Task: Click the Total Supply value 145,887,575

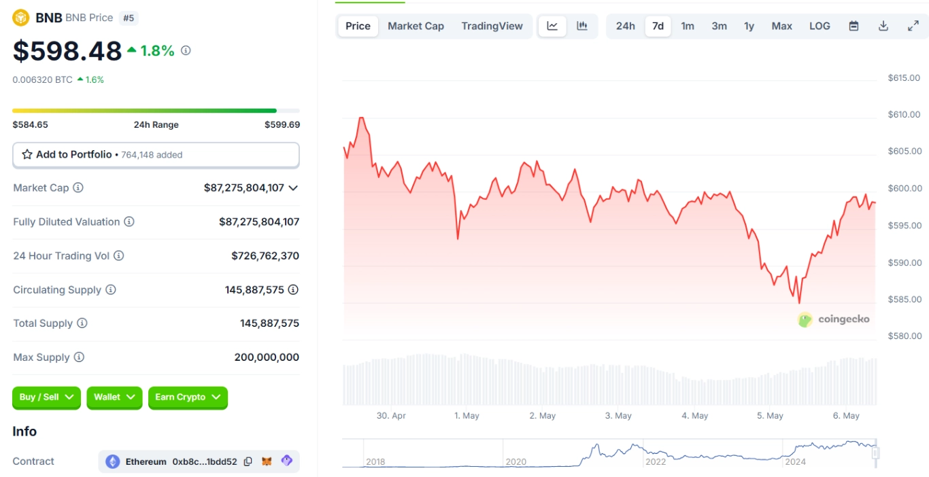Action: pyautogui.click(x=269, y=323)
